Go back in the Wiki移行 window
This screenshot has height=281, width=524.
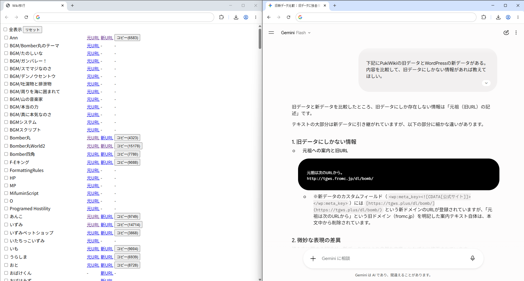pyautogui.click(x=7, y=17)
